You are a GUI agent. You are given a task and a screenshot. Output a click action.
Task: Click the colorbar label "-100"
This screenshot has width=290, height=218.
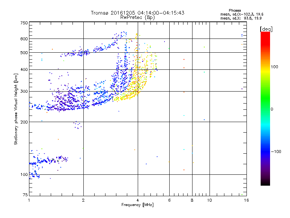[276, 152]
